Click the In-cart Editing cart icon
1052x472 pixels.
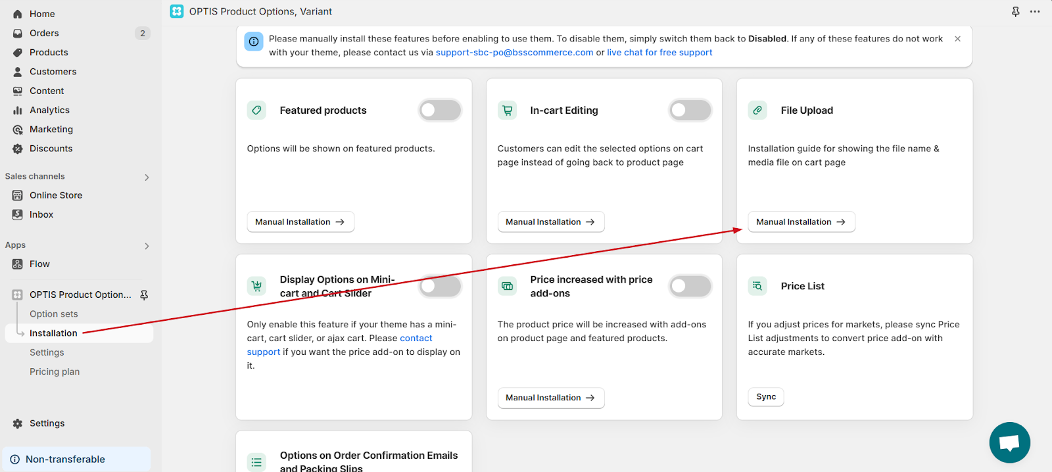[x=508, y=110]
